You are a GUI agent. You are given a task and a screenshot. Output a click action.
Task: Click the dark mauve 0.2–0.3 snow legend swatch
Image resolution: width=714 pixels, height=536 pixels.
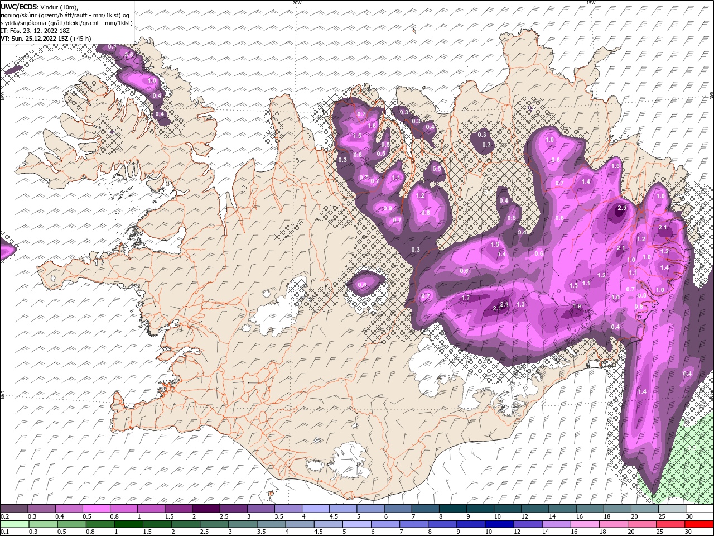pos(14,509)
